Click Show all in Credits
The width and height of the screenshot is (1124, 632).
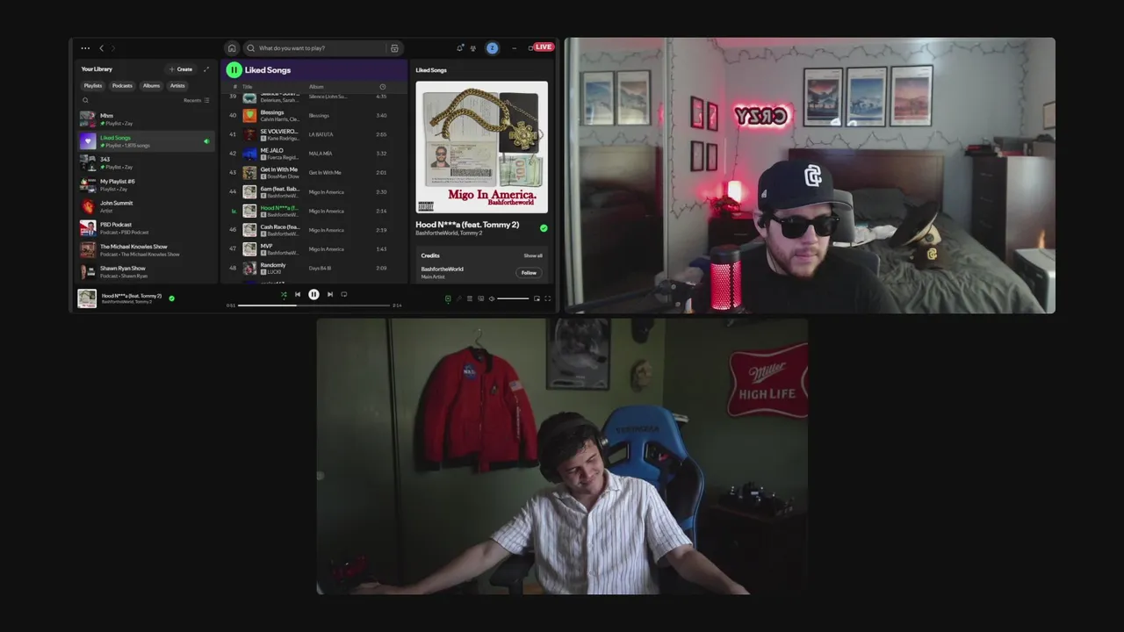pos(533,255)
